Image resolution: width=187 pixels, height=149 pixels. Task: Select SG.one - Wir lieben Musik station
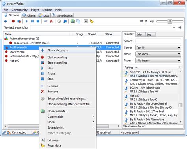pyautogui.click(x=151, y=90)
